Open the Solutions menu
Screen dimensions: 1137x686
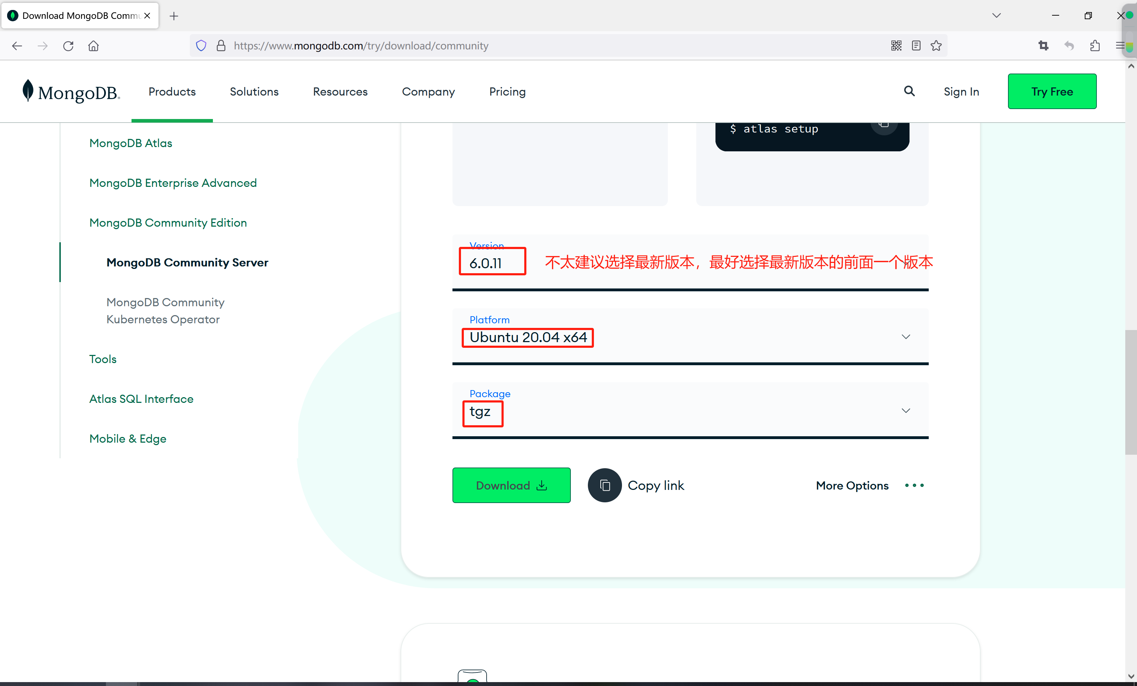(254, 92)
